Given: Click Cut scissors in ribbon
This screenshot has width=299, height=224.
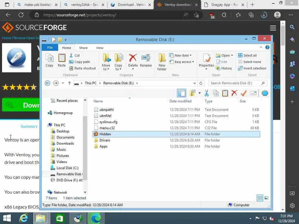Looking at the screenshot, I should click(74, 55).
